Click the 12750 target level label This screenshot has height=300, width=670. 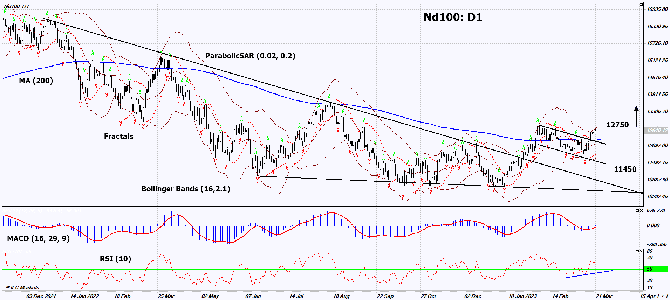click(617, 125)
